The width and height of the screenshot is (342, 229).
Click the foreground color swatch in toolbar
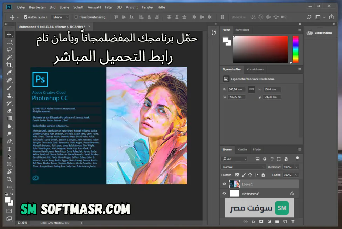point(8,200)
